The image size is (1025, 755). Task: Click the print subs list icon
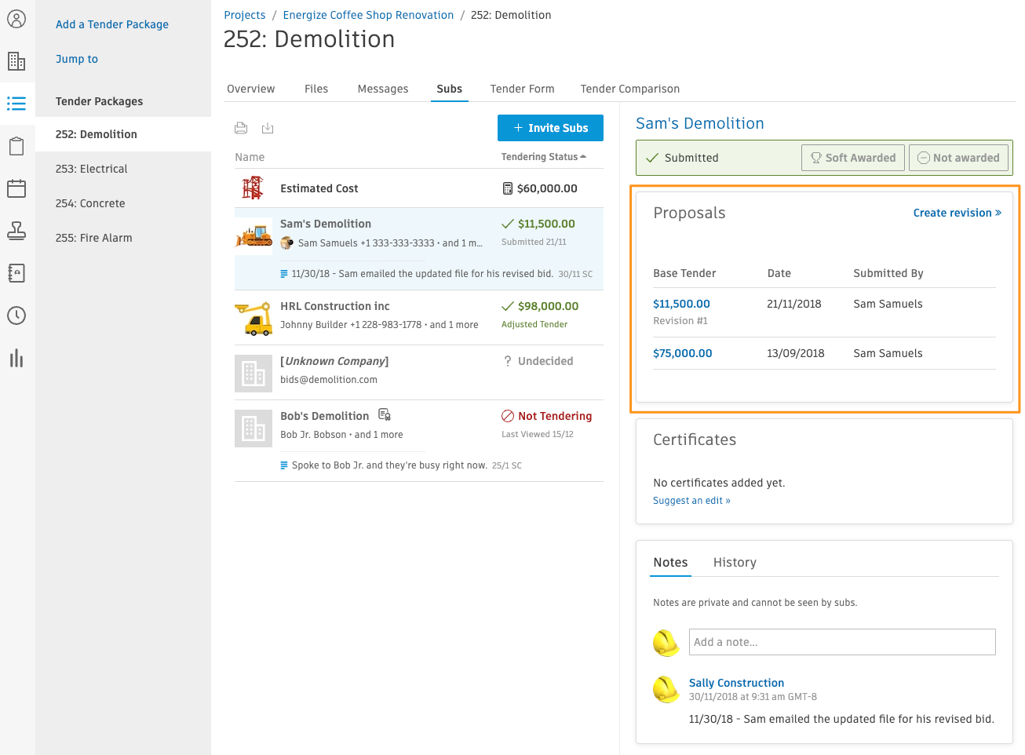click(x=241, y=128)
